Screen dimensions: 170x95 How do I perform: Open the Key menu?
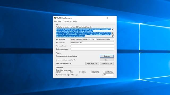[59, 21]
